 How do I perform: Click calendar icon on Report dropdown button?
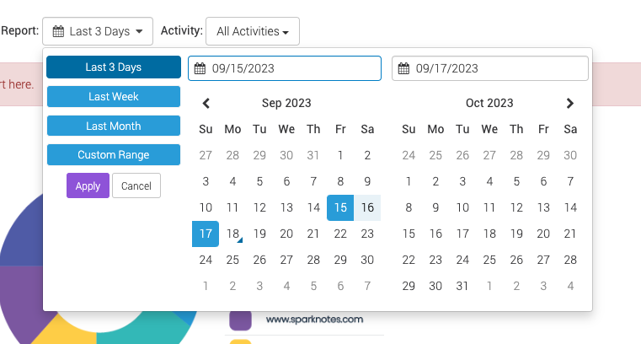pos(58,31)
